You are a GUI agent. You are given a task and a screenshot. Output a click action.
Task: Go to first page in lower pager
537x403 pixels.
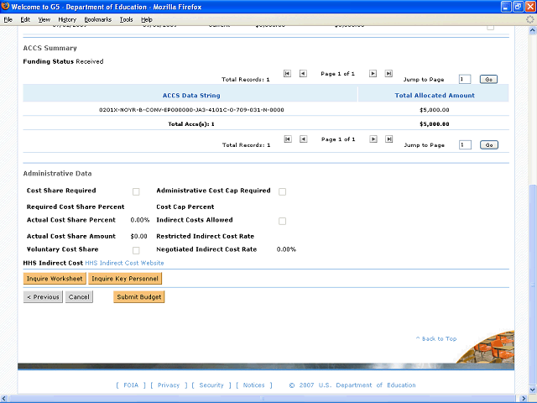[288, 139]
